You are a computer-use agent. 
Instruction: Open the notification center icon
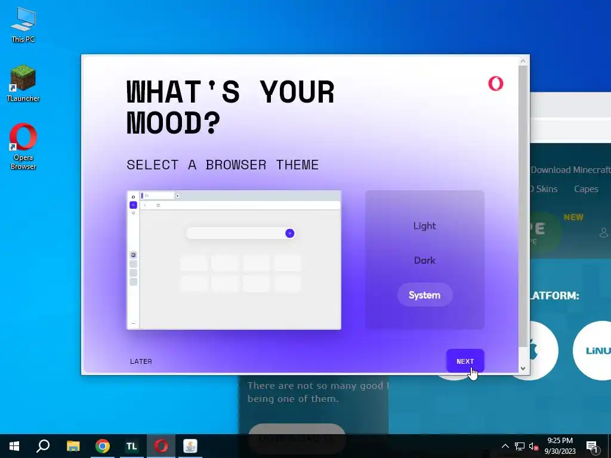pyautogui.click(x=591, y=446)
